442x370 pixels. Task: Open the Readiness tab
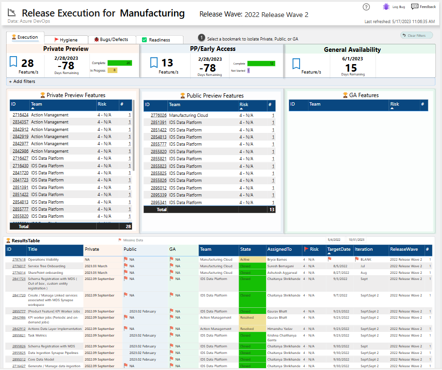[x=159, y=40]
